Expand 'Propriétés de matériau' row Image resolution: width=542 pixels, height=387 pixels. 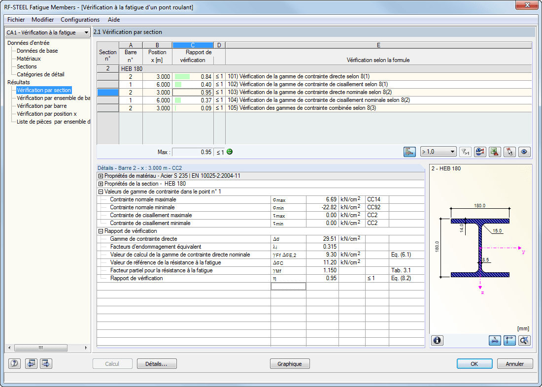[x=101, y=176]
